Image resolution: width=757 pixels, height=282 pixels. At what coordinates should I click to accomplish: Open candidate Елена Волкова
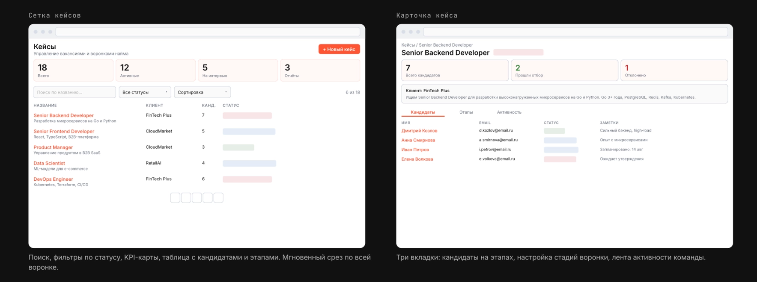(417, 159)
